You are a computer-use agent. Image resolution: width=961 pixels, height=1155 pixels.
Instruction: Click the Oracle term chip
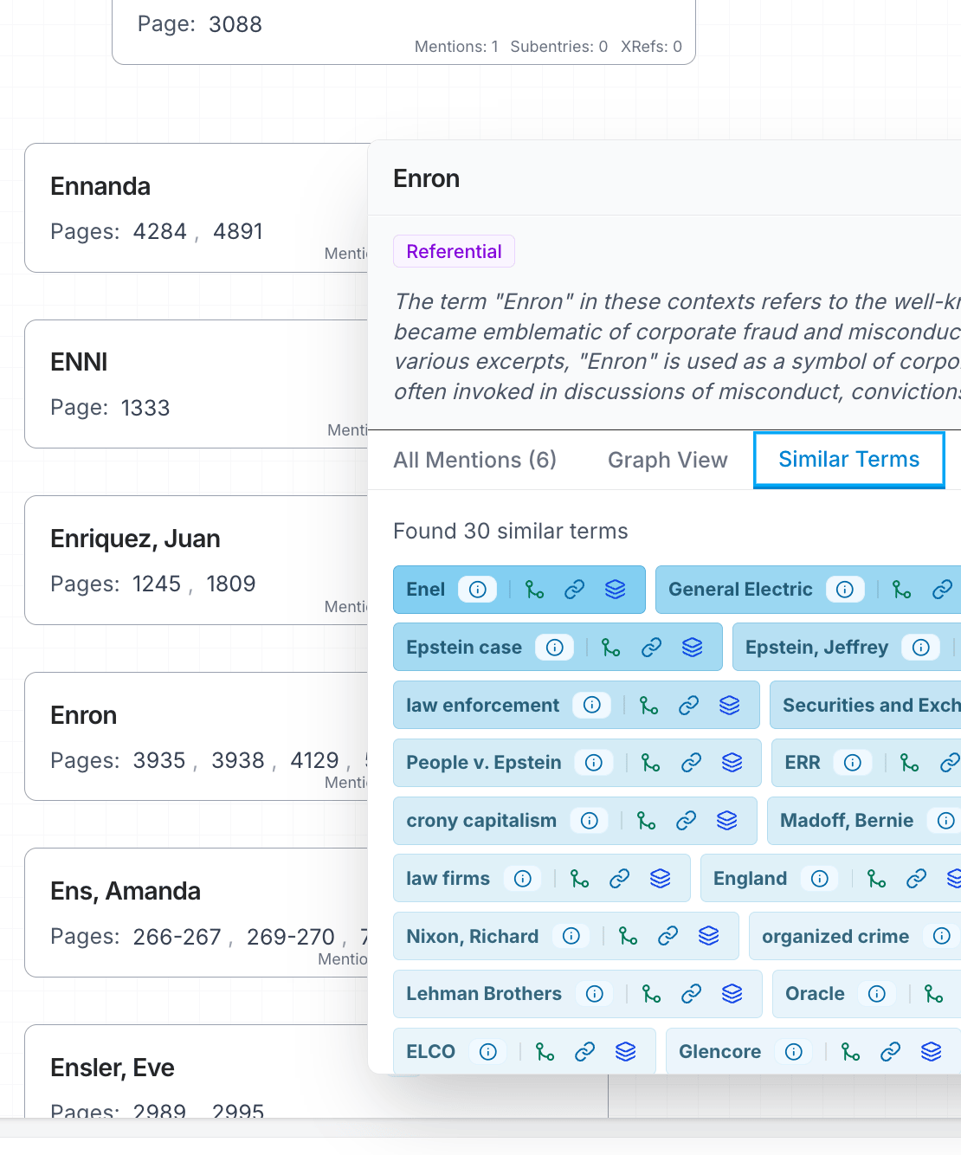click(815, 994)
